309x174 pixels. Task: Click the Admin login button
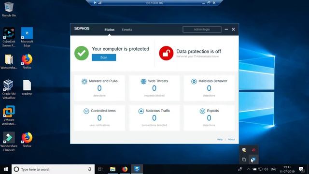(202, 29)
